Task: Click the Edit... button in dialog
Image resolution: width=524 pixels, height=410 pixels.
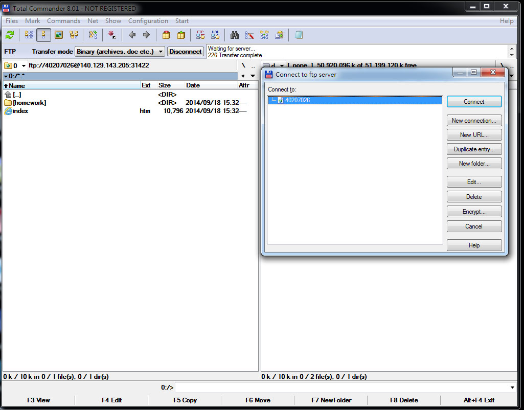Action: coord(474,182)
